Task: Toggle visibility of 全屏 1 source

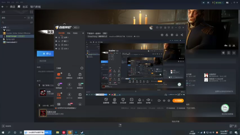Action: coord(56,37)
